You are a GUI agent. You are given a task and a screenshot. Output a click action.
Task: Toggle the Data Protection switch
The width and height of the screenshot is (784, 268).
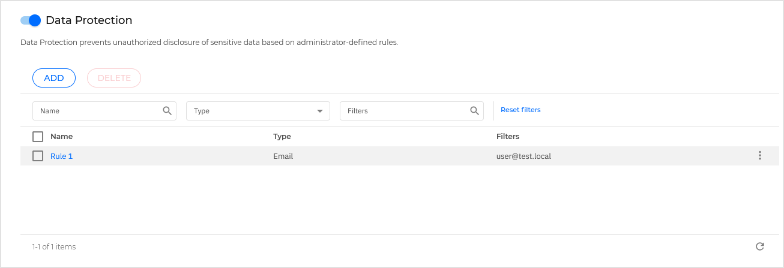coord(31,20)
